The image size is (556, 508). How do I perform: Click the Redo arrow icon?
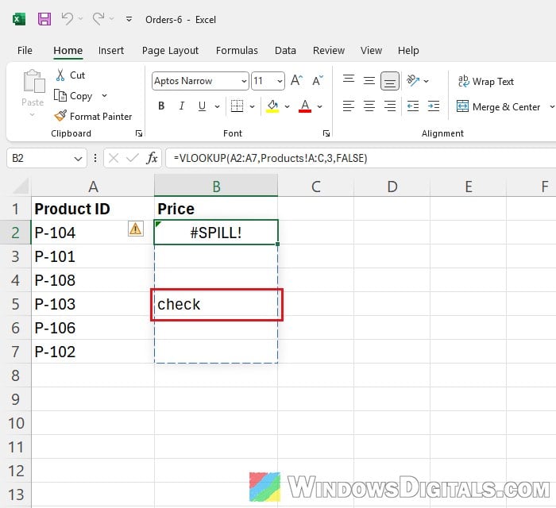tap(98, 19)
